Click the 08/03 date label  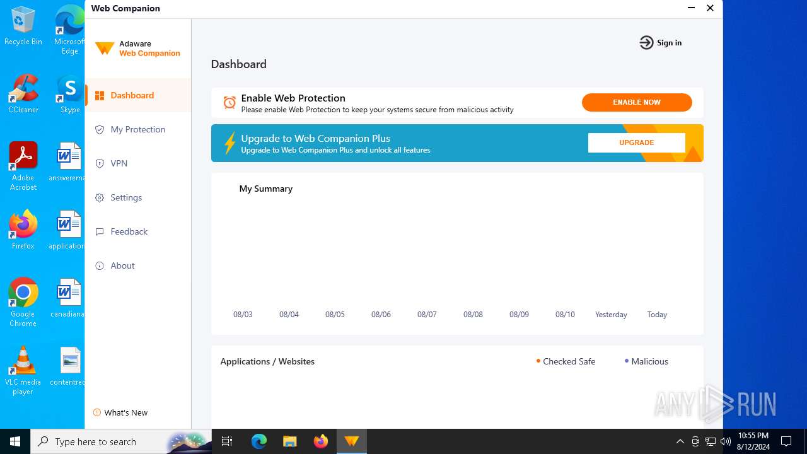point(243,315)
